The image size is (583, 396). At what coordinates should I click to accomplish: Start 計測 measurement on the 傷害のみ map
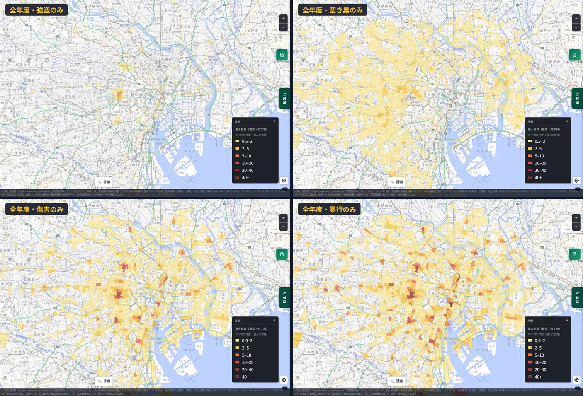tap(104, 381)
